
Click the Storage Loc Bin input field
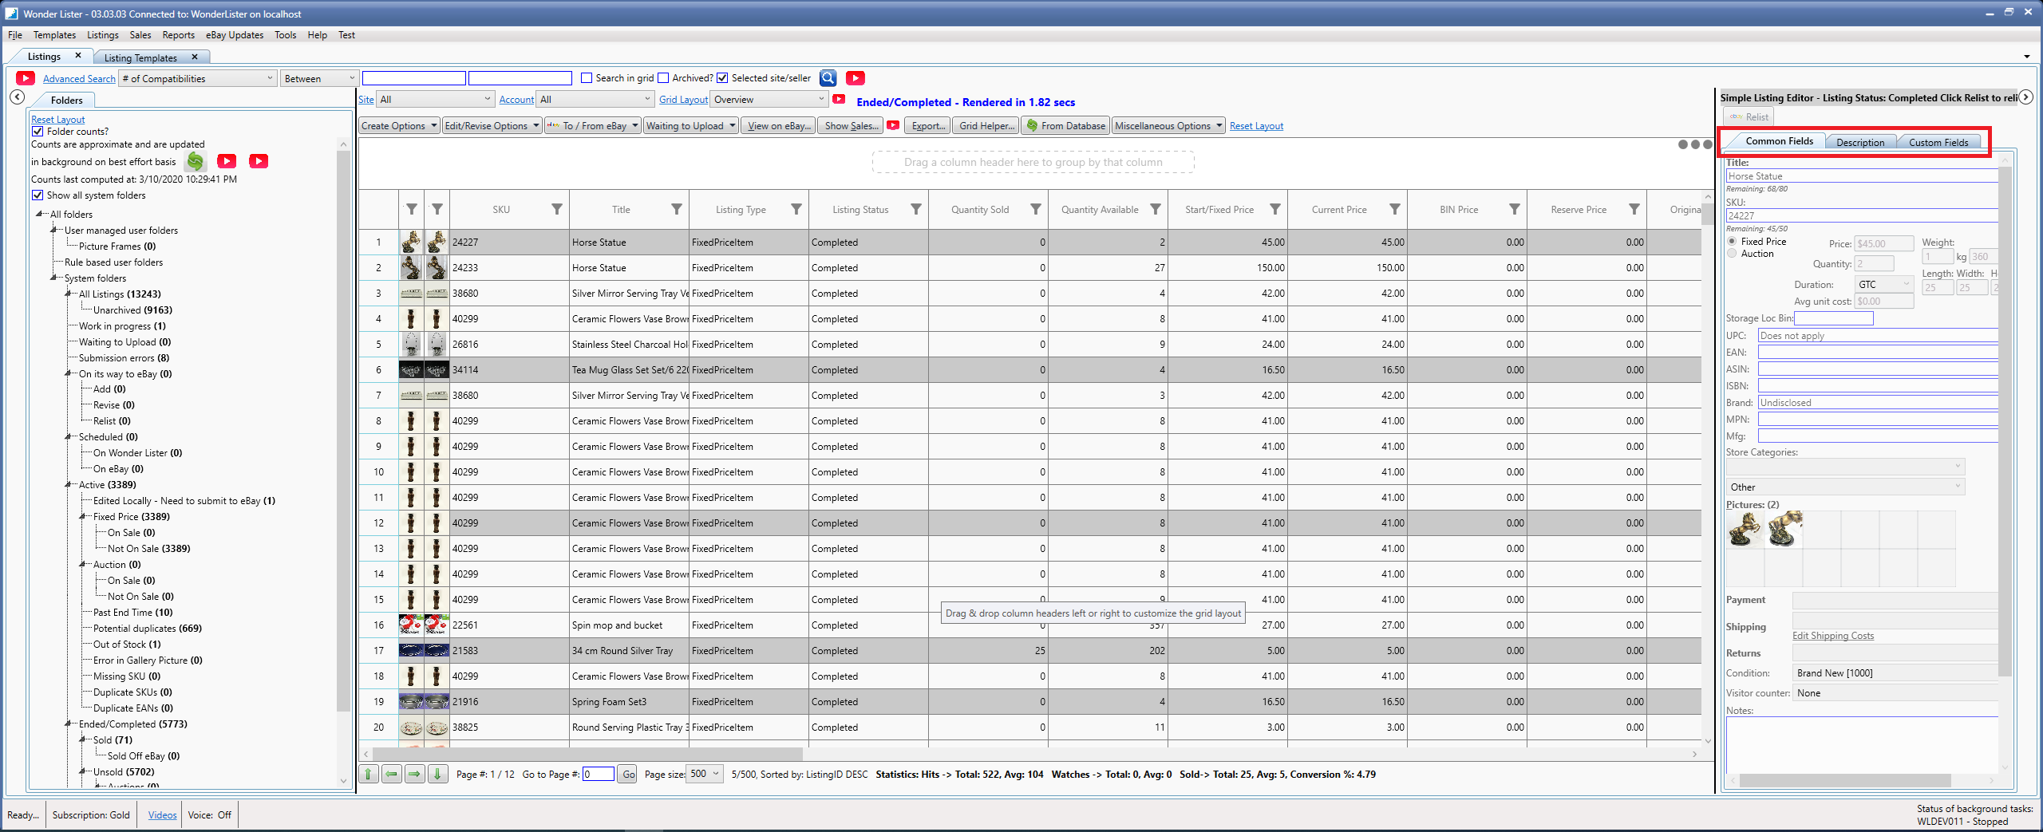pos(1833,318)
